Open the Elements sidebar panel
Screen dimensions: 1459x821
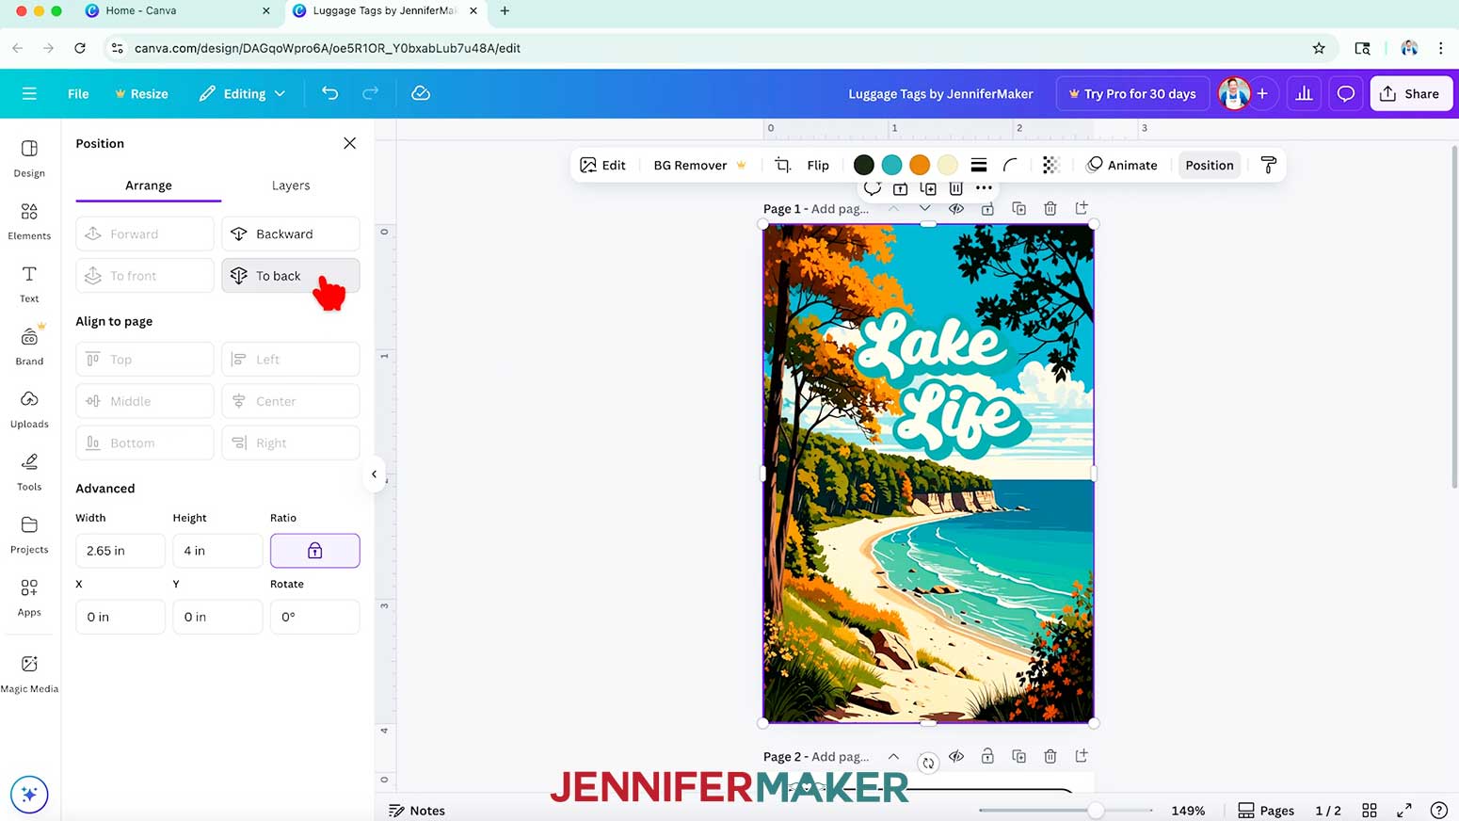tap(29, 221)
